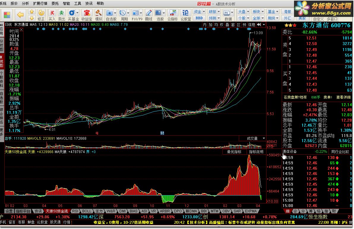Click the 论股堂 status bar button
Image resolution: width=354 pixels, height=229 pixels.
(42, 222)
